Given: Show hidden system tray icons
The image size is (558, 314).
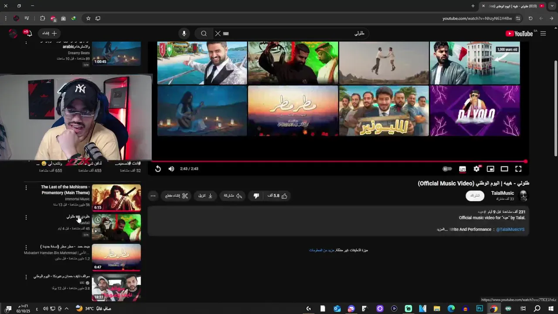Looking at the screenshot, I should point(66,309).
